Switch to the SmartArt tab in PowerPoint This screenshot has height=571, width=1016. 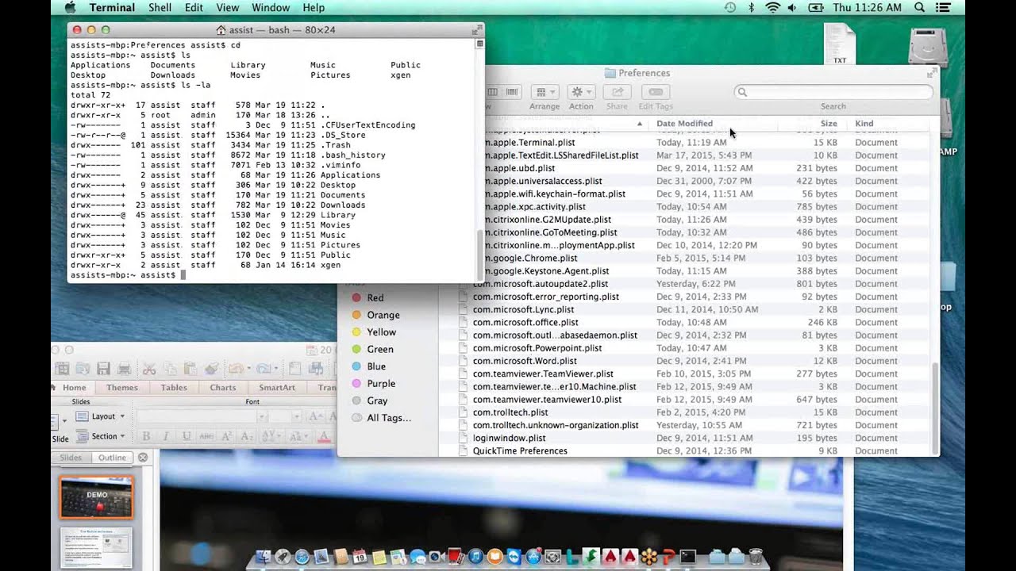point(277,388)
